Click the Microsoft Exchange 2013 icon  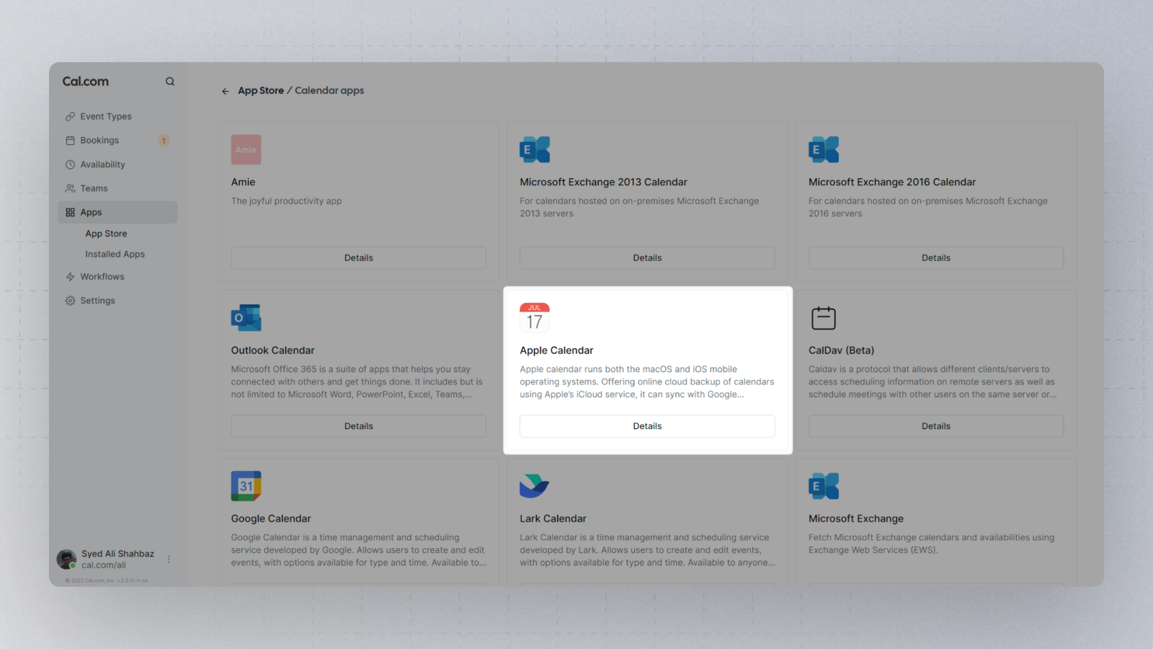(535, 149)
